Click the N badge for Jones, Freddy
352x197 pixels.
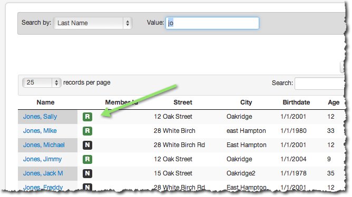click(87, 187)
